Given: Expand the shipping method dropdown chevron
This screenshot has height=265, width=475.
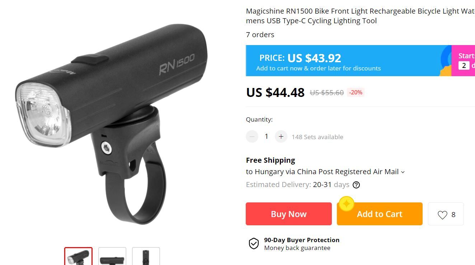Looking at the screenshot, I should coord(403,172).
